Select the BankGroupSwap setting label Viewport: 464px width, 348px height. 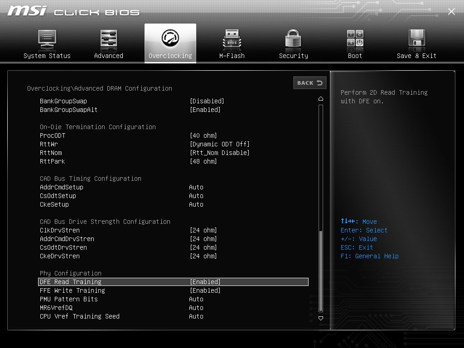(x=63, y=101)
